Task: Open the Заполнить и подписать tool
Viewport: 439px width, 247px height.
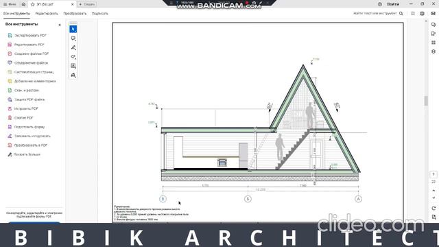Action: (32, 136)
